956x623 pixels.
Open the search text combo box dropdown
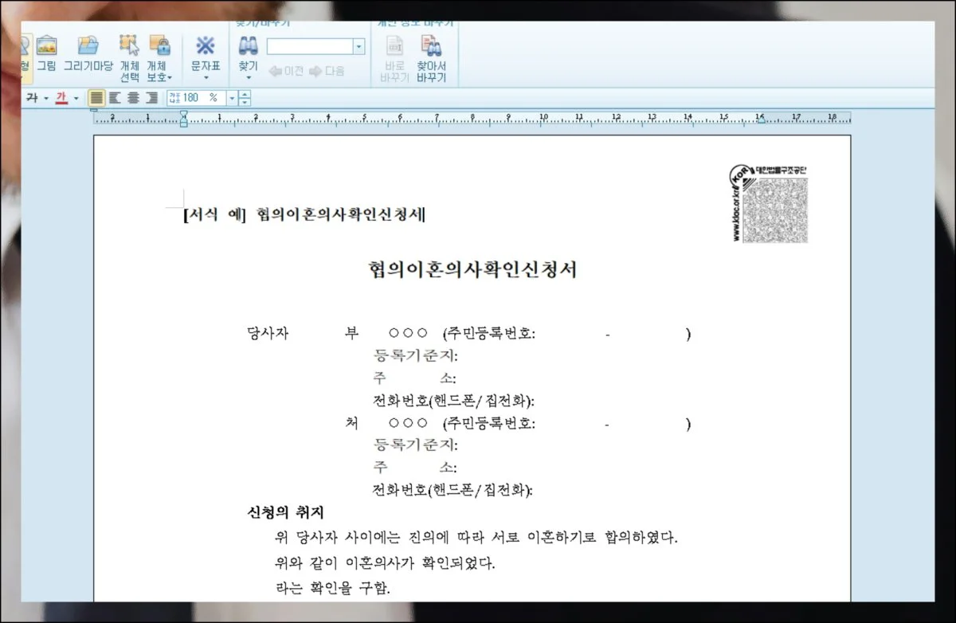click(x=358, y=46)
